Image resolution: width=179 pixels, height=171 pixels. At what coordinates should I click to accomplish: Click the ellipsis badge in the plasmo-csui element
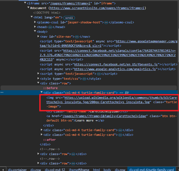click(x=106, y=22)
